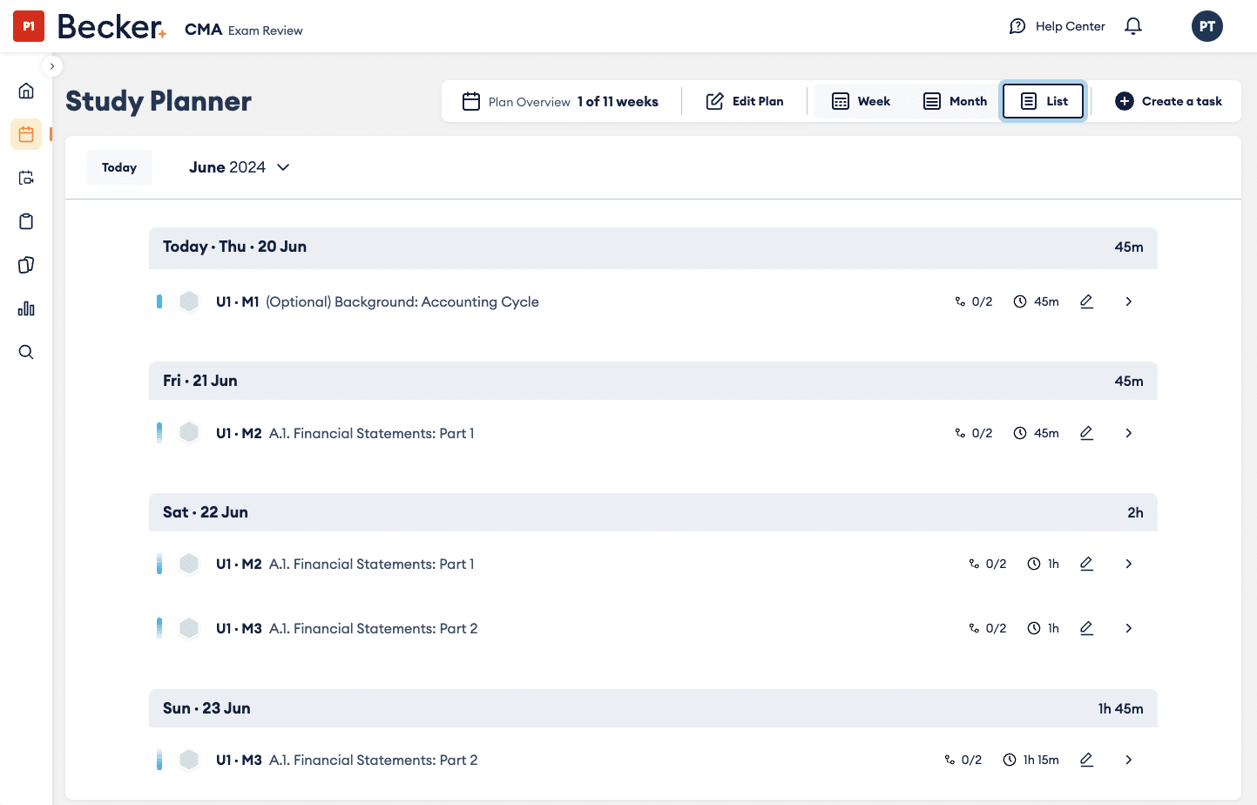The image size is (1257, 805).
Task: View progress via the bar chart sidebar icon
Action: click(x=26, y=308)
